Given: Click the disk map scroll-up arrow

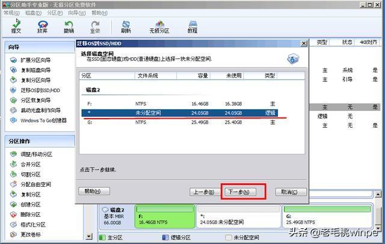Looking at the screenshot, I should 378,195.
